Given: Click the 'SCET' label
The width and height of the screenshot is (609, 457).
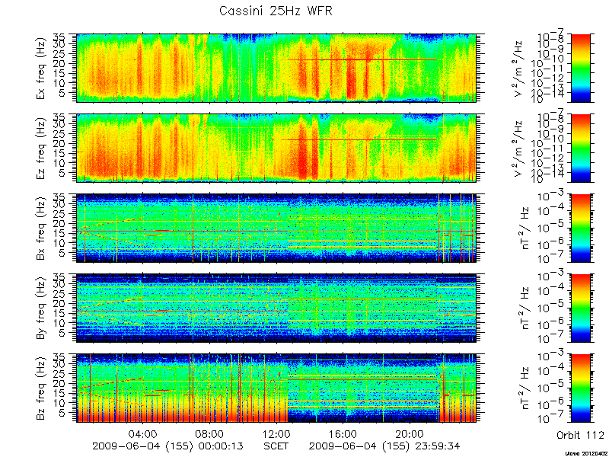Looking at the screenshot, I should (x=276, y=446).
